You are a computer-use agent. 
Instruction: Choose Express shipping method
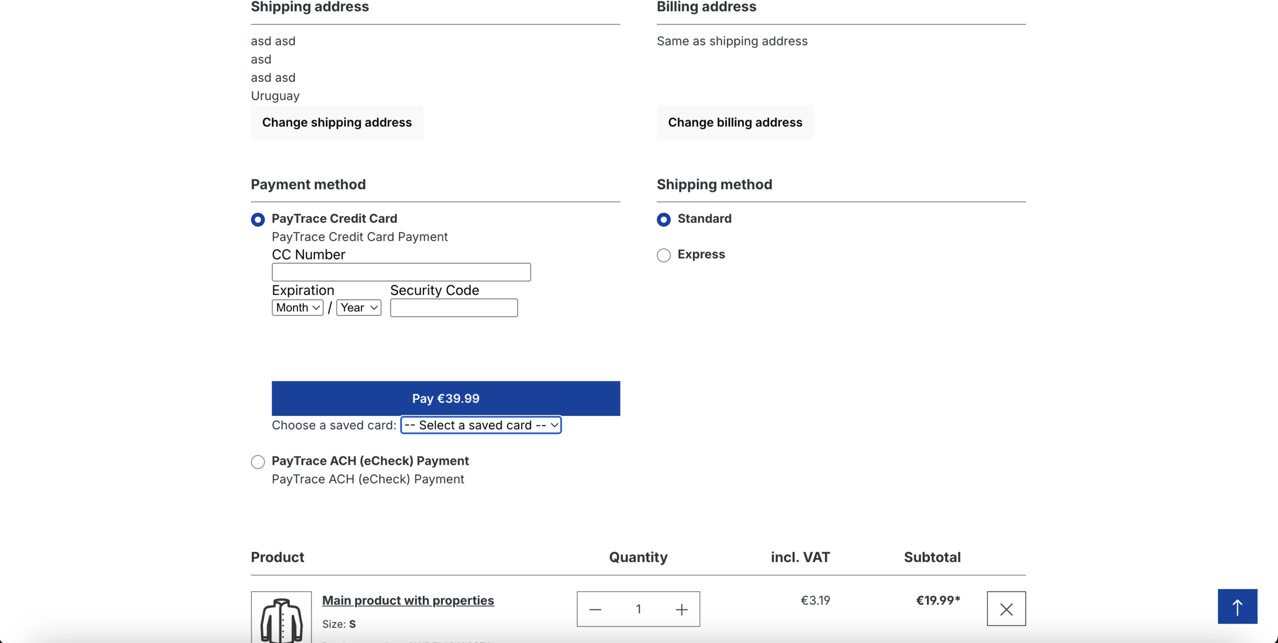click(663, 255)
